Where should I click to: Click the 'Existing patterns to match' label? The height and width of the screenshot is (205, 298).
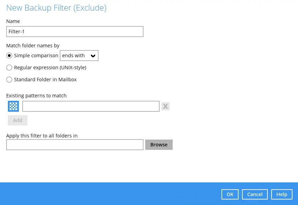tap(36, 96)
